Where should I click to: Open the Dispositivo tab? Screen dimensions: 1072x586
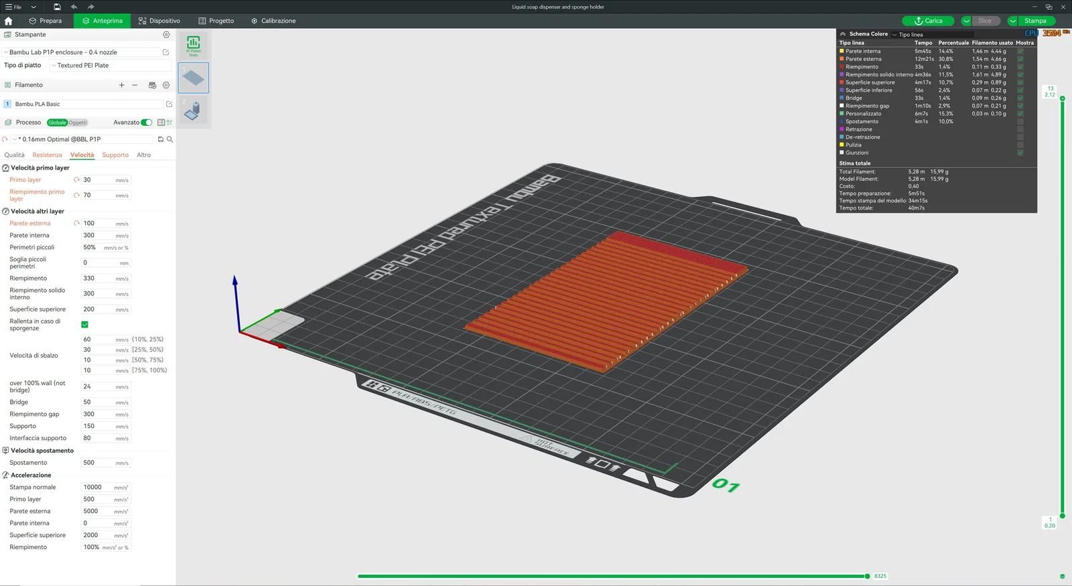[x=159, y=21]
